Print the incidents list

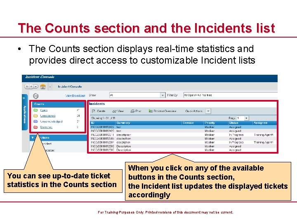[136, 111]
